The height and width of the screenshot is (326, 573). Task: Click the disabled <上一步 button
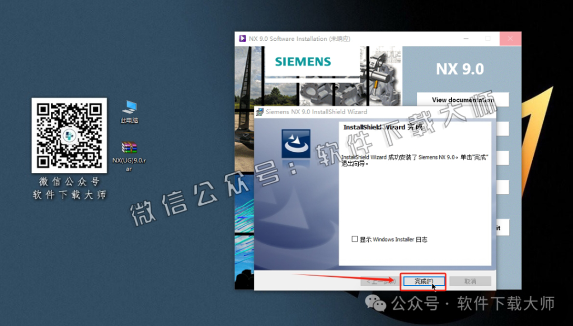pos(380,282)
